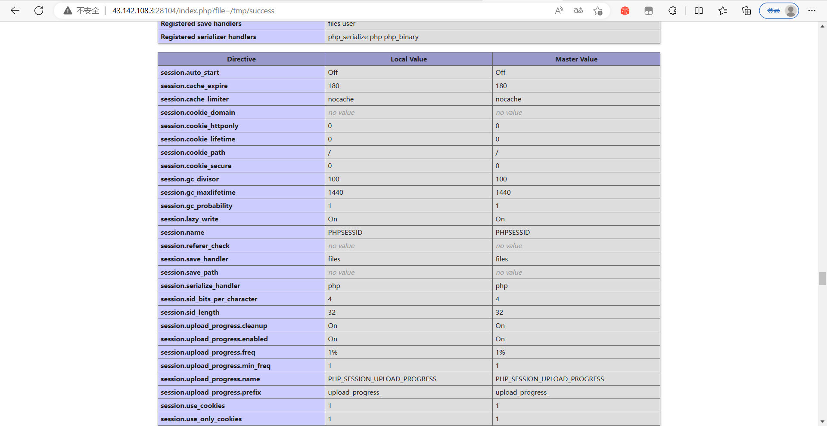
Task: Select the Directive table header
Action: pyautogui.click(x=241, y=59)
